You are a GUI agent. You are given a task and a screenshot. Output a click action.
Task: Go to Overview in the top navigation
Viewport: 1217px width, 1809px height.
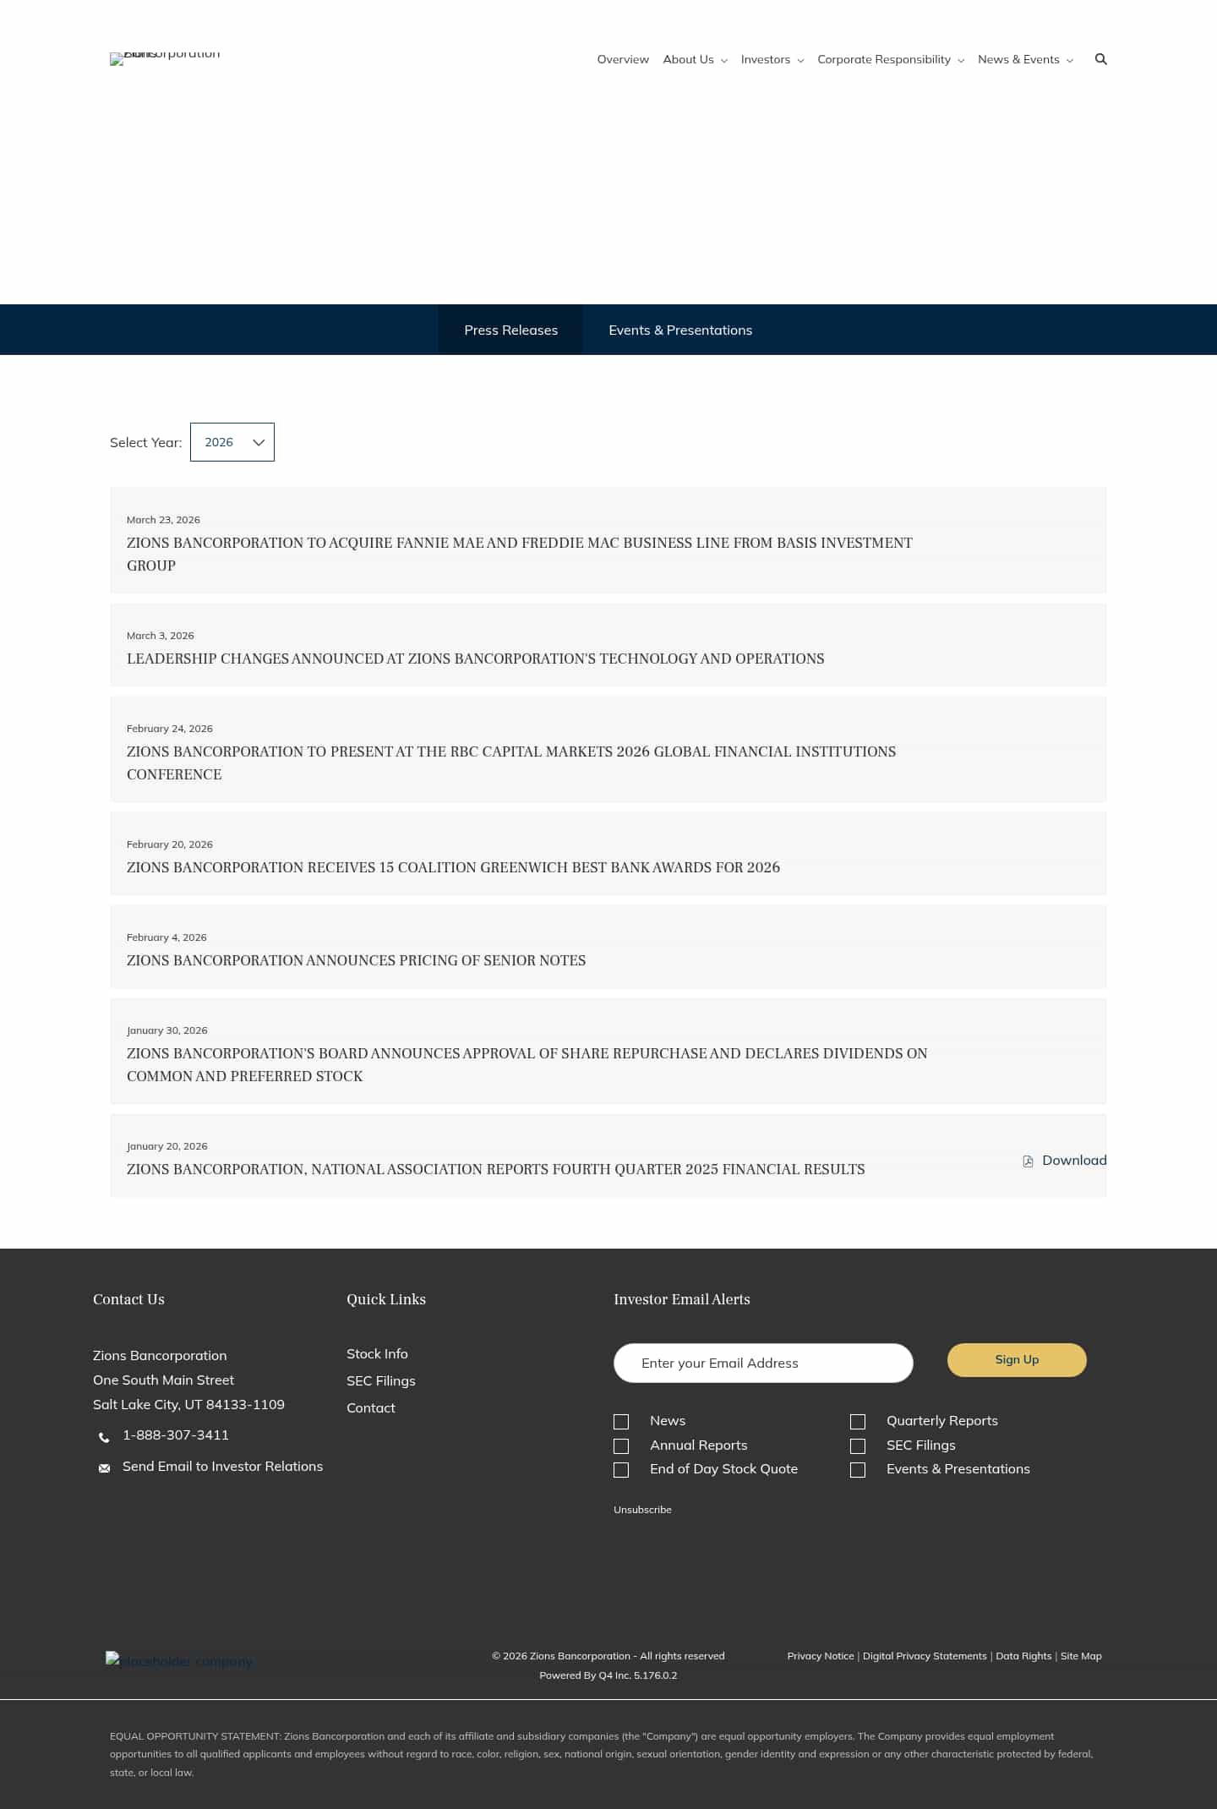click(x=623, y=59)
